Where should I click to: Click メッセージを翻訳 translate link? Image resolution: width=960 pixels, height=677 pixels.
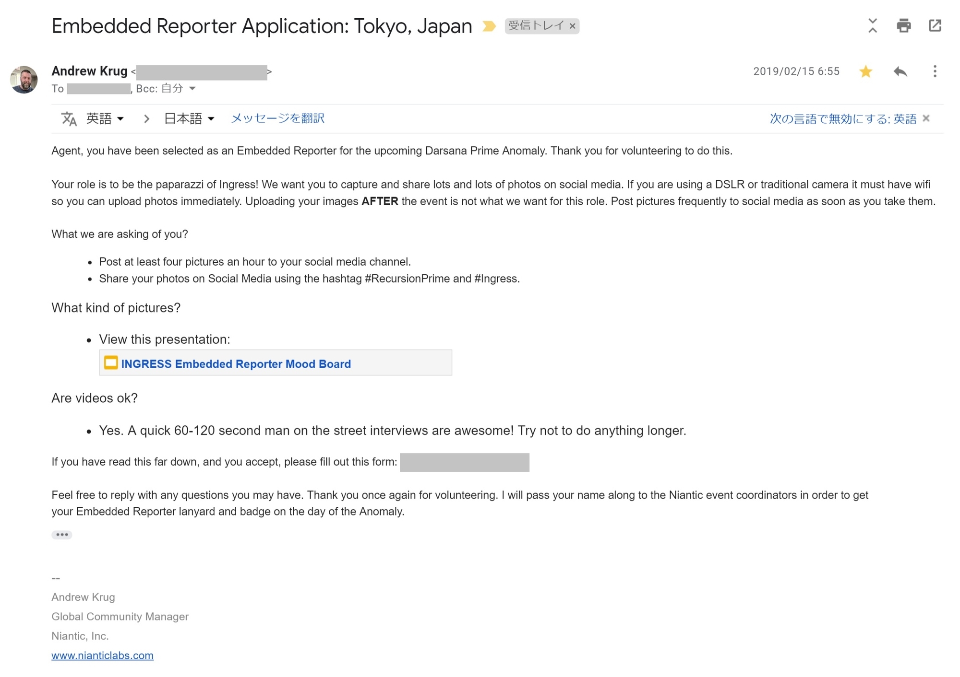(x=278, y=118)
